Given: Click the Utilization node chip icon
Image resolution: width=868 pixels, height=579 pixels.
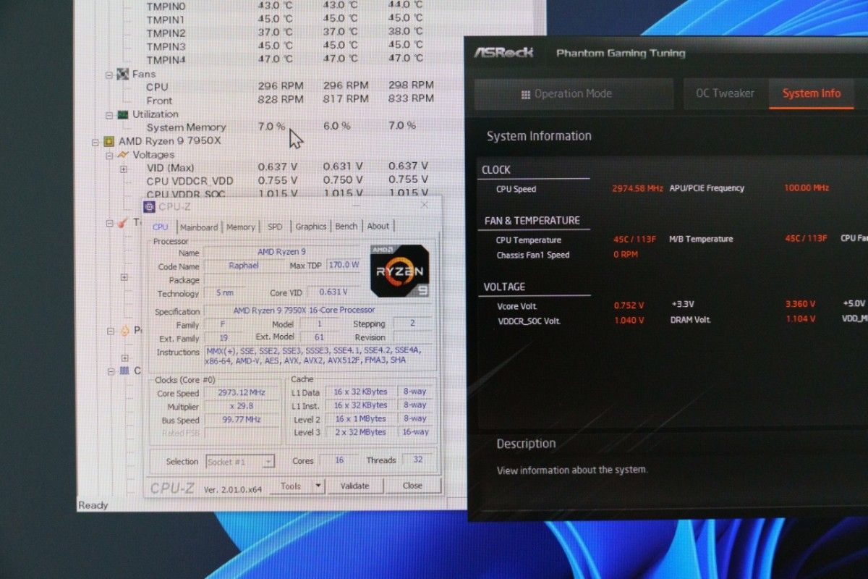Looking at the screenshot, I should click(x=122, y=114).
